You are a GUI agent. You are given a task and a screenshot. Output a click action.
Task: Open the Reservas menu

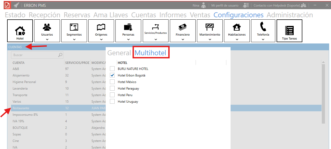[x=77, y=15]
